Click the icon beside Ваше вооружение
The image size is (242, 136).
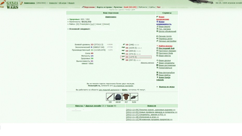157,17
